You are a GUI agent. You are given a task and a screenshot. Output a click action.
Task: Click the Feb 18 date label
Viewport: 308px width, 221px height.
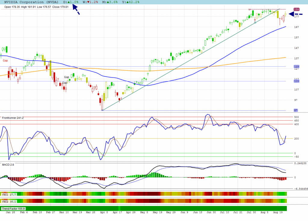point(37,212)
